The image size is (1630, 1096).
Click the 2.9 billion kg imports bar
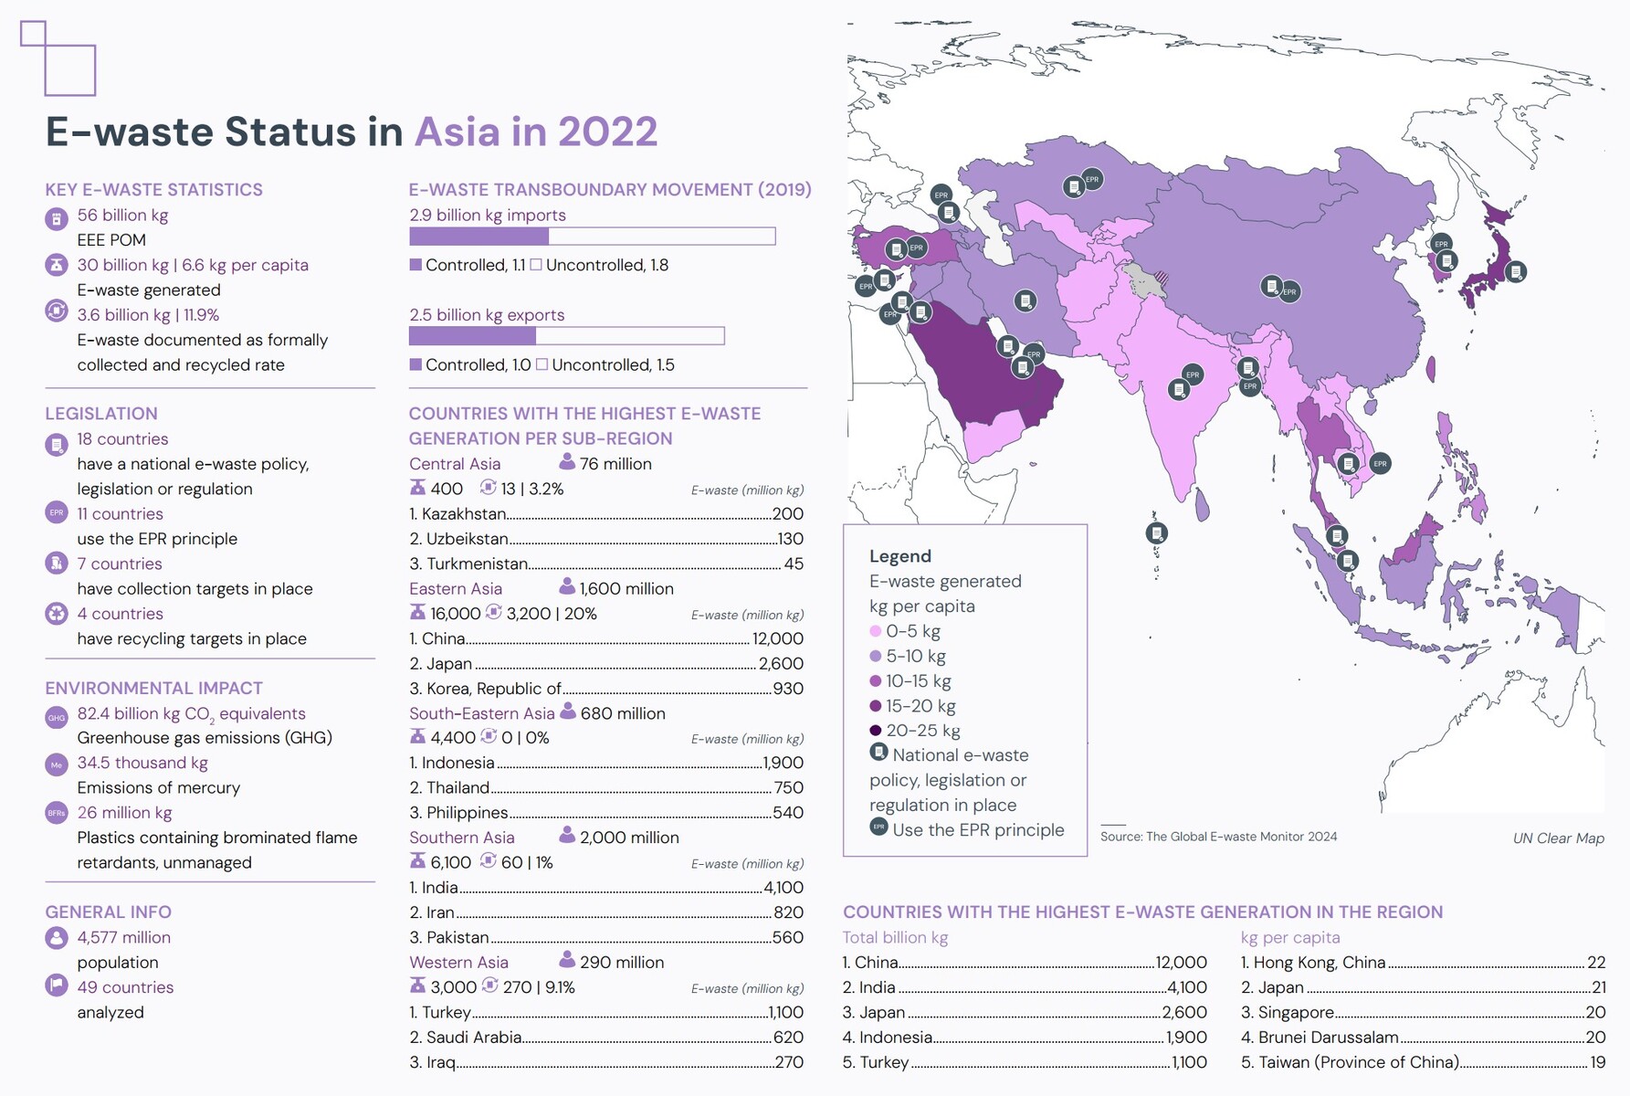coord(592,237)
